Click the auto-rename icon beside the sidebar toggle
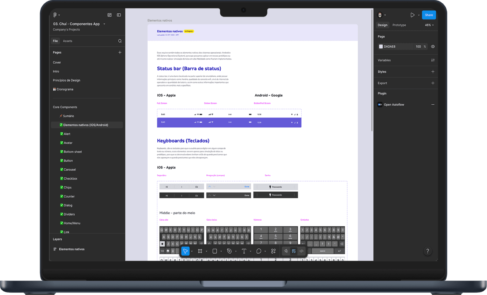Image resolution: width=487 pixels, height=295 pixels. pos(110,15)
